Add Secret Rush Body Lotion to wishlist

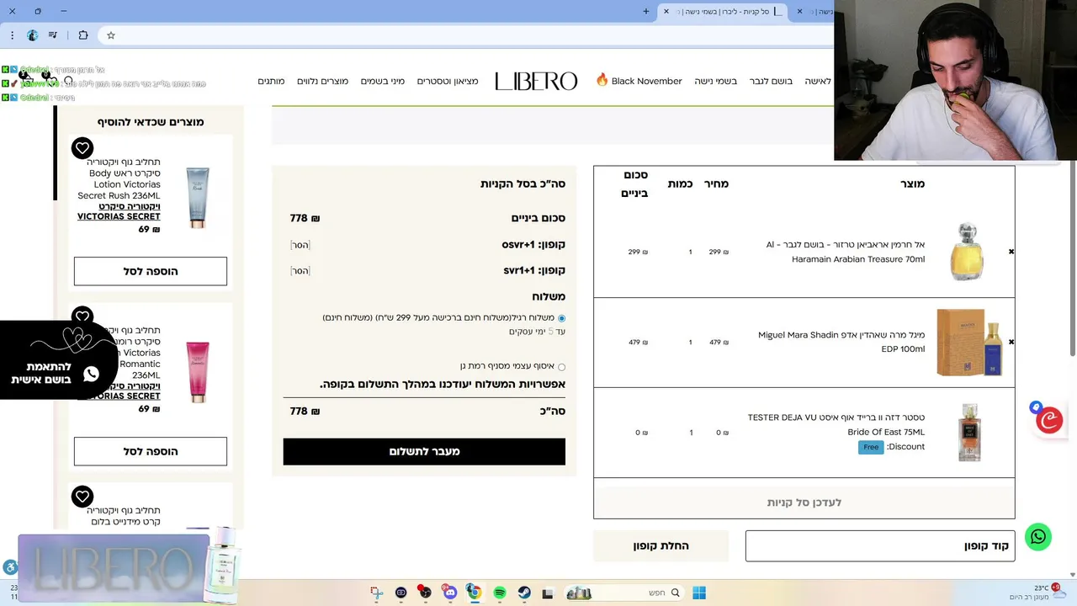coord(82,148)
